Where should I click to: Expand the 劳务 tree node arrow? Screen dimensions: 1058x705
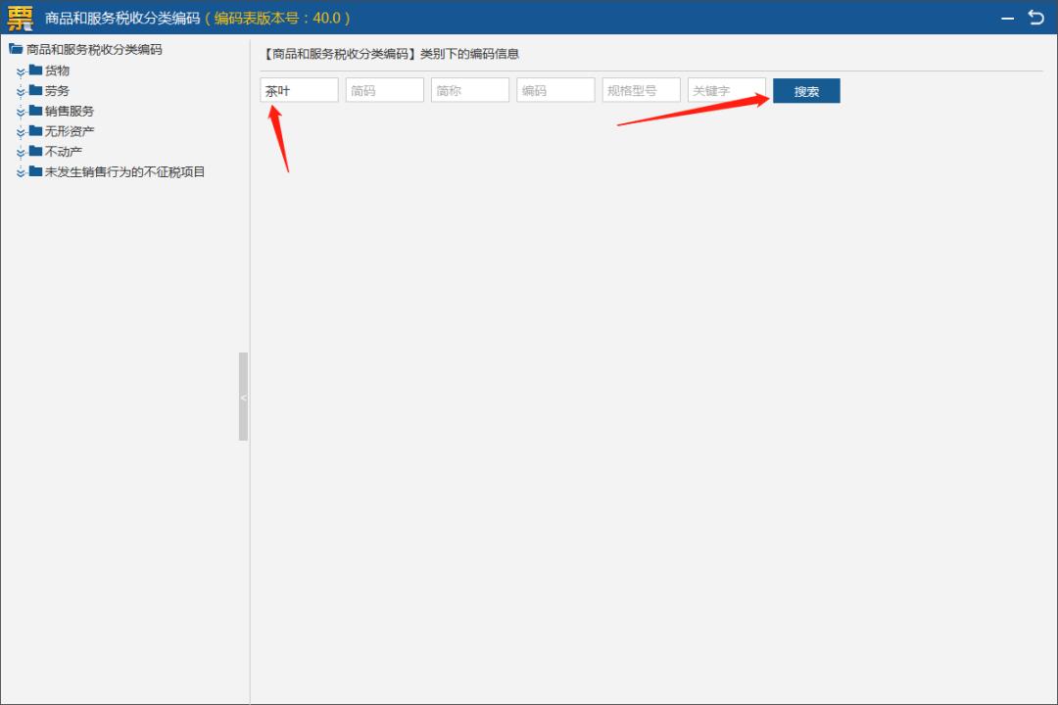[x=21, y=92]
